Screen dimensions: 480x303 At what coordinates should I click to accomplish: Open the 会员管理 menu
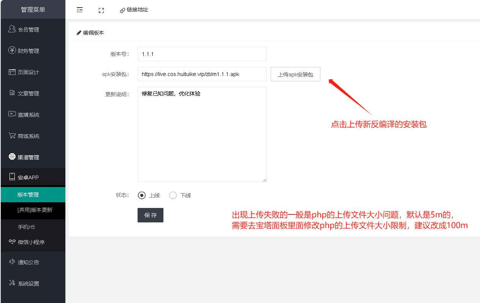coord(33,29)
